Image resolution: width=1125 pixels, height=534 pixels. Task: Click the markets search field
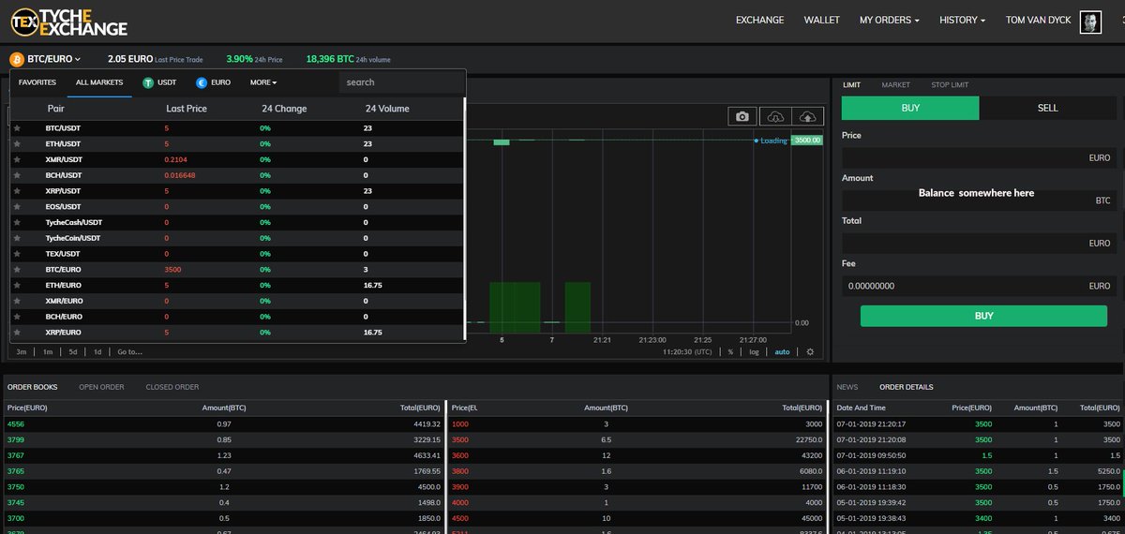(400, 82)
